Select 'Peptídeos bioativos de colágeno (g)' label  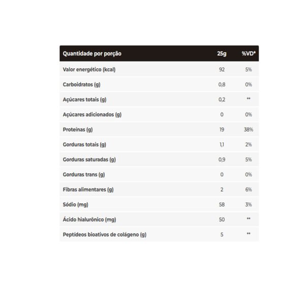[104, 234]
